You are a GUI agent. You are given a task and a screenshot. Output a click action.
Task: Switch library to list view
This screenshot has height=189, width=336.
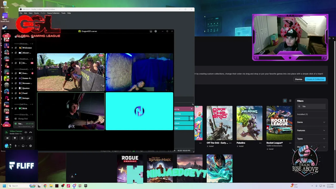pyautogui.click(x=290, y=101)
